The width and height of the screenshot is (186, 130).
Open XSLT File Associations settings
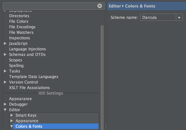click(x=30, y=88)
